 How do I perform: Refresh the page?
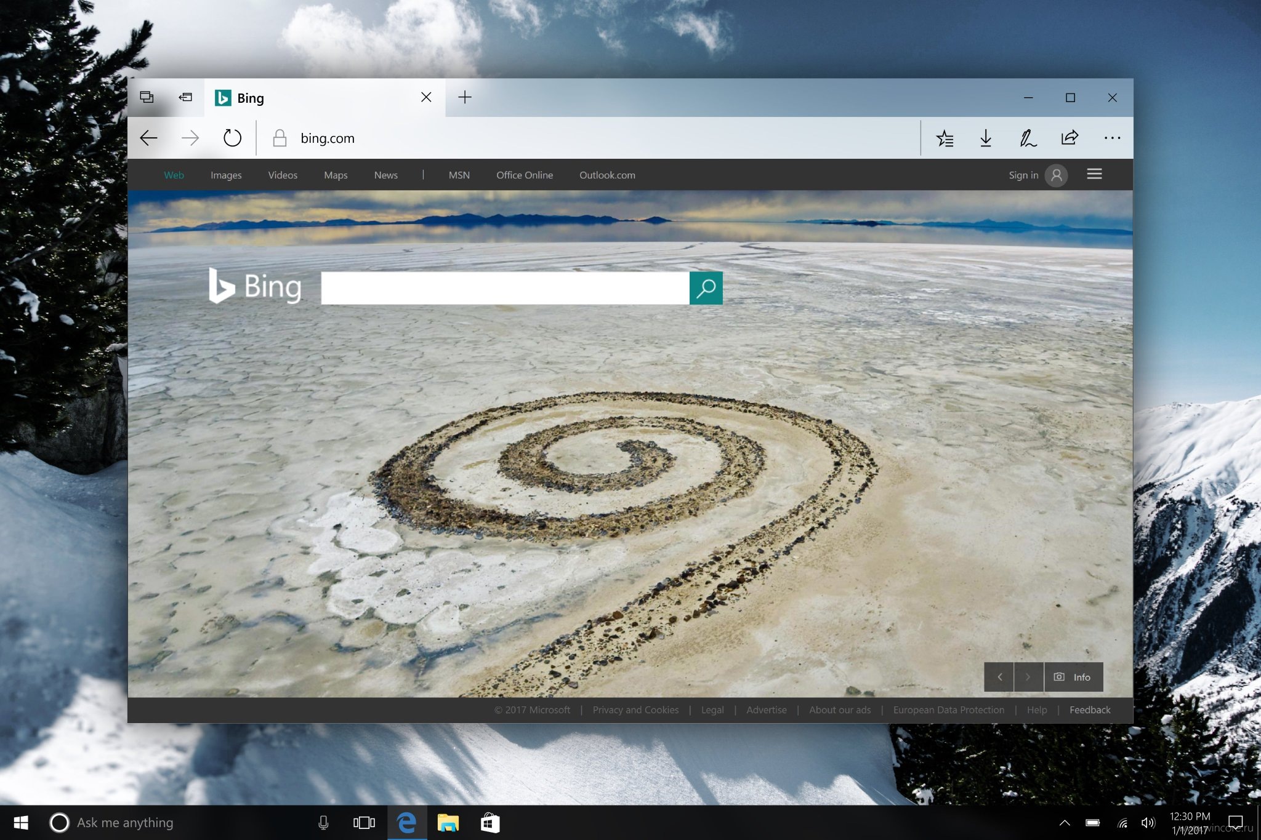point(232,138)
